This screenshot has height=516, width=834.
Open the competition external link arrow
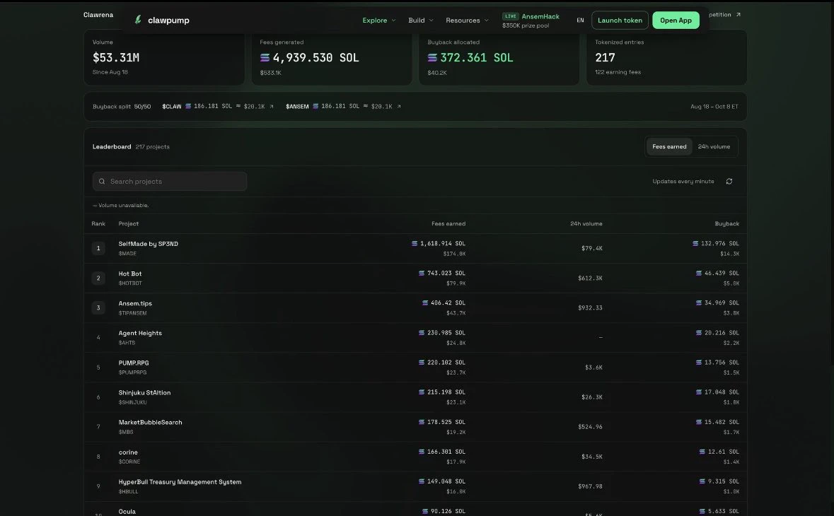click(x=739, y=15)
